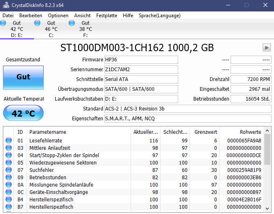Select the Misslungene Spindelanläufe parameter name

click(61, 185)
